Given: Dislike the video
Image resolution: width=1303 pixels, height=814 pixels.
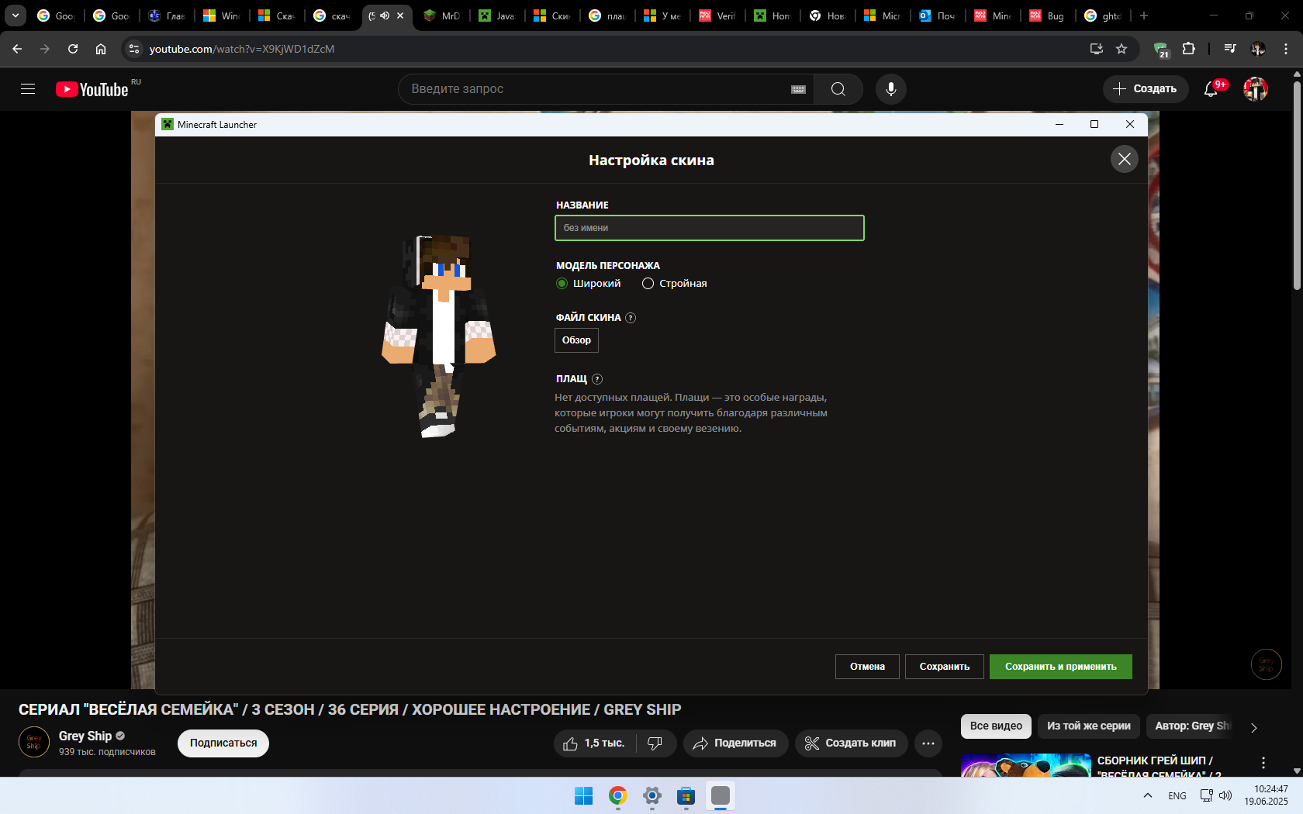Looking at the screenshot, I should pyautogui.click(x=655, y=743).
